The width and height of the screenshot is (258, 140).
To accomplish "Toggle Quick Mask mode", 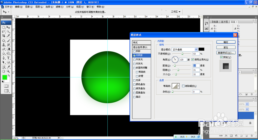I will [6, 86].
